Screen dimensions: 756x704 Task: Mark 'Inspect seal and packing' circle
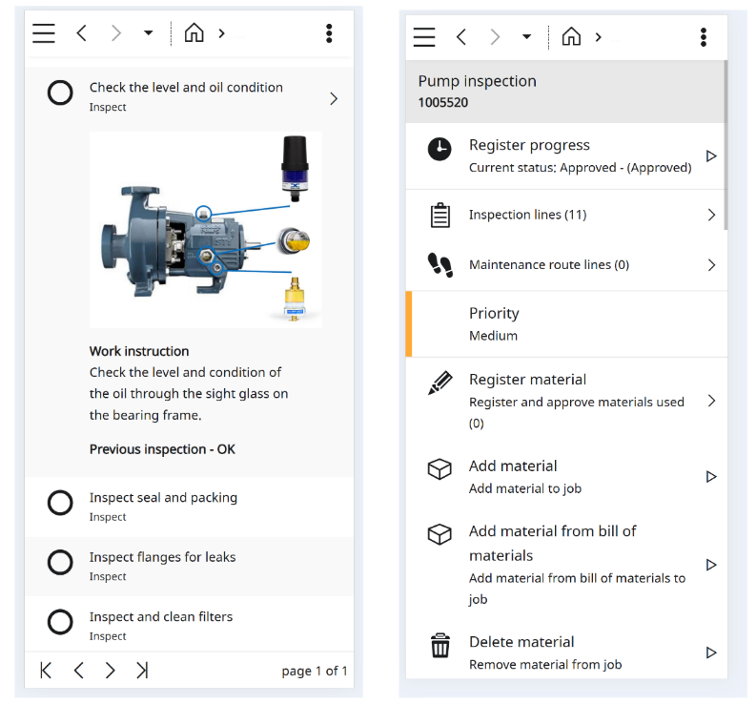[60, 503]
